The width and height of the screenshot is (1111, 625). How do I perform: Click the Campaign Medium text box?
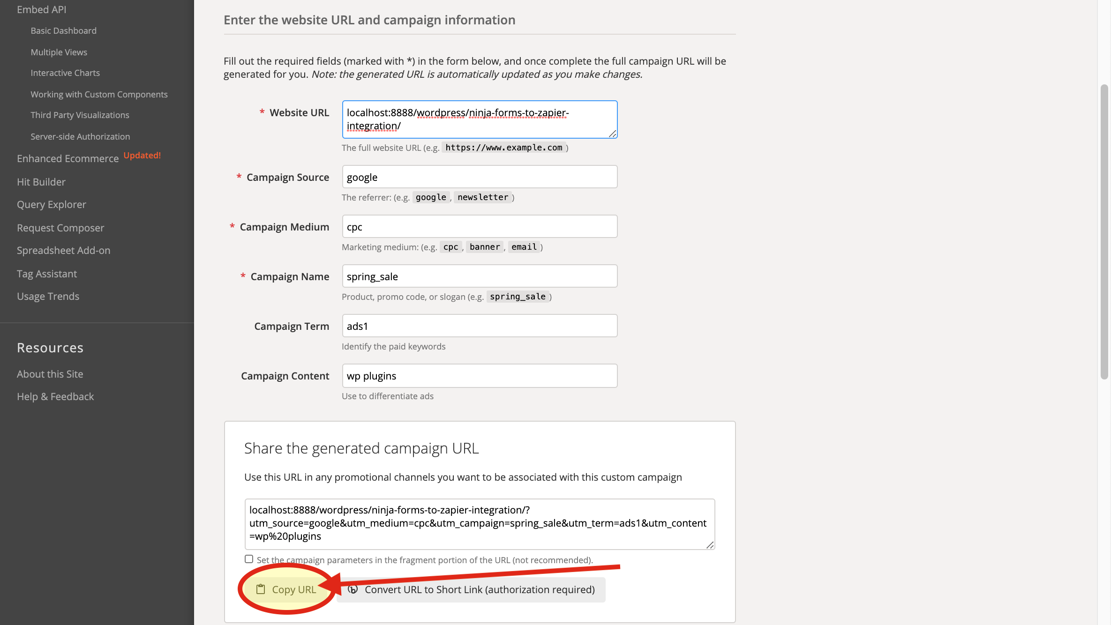tap(479, 227)
